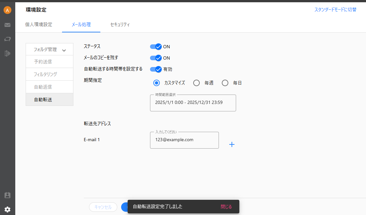366x215 pixels.
Task: Click the 自動転送設定完了しました notification text
Action: click(158, 207)
